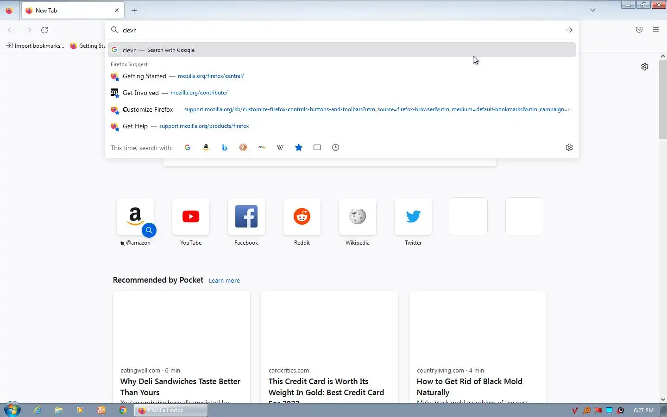Image resolution: width=667 pixels, height=417 pixels.
Task: Choose the Customize Firefox suggestion
Action: coord(342,109)
